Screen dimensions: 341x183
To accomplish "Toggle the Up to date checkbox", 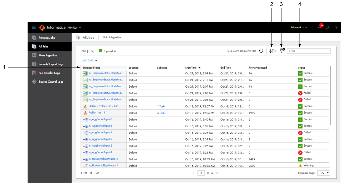I will coord(100,51).
